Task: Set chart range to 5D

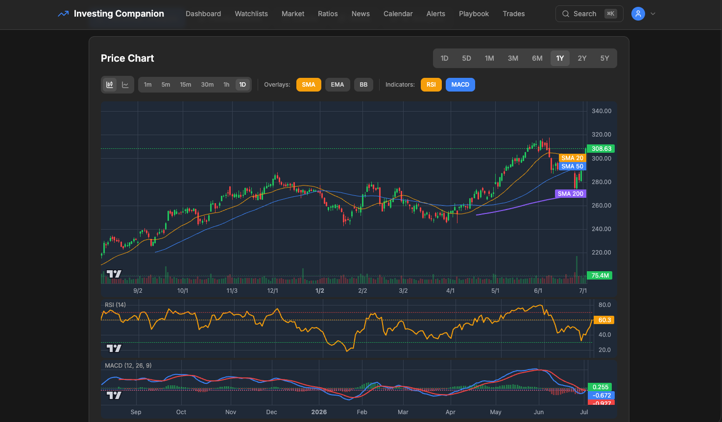Action: [x=466, y=58]
